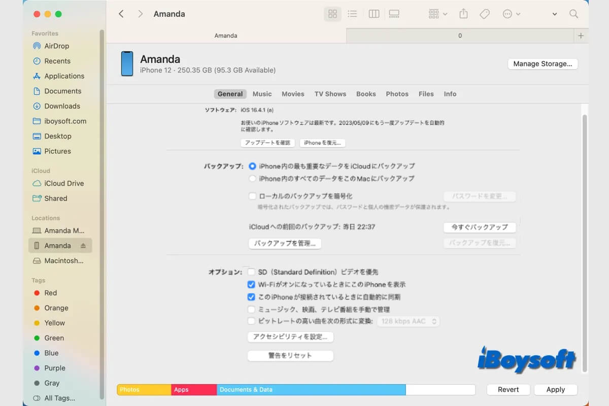
Task: Click the check for update button
Action: pyautogui.click(x=267, y=143)
